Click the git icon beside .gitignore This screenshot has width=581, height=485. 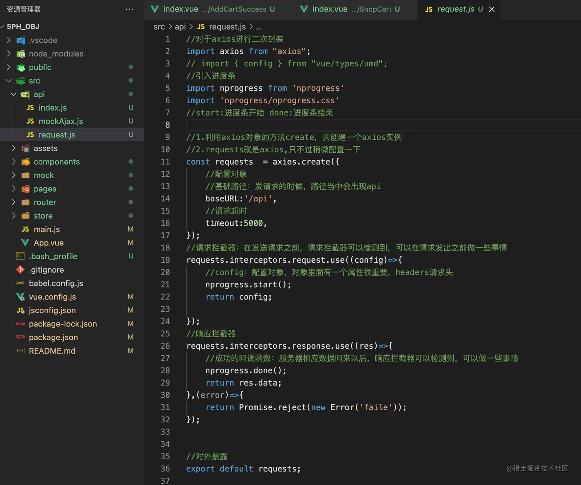[20, 270]
